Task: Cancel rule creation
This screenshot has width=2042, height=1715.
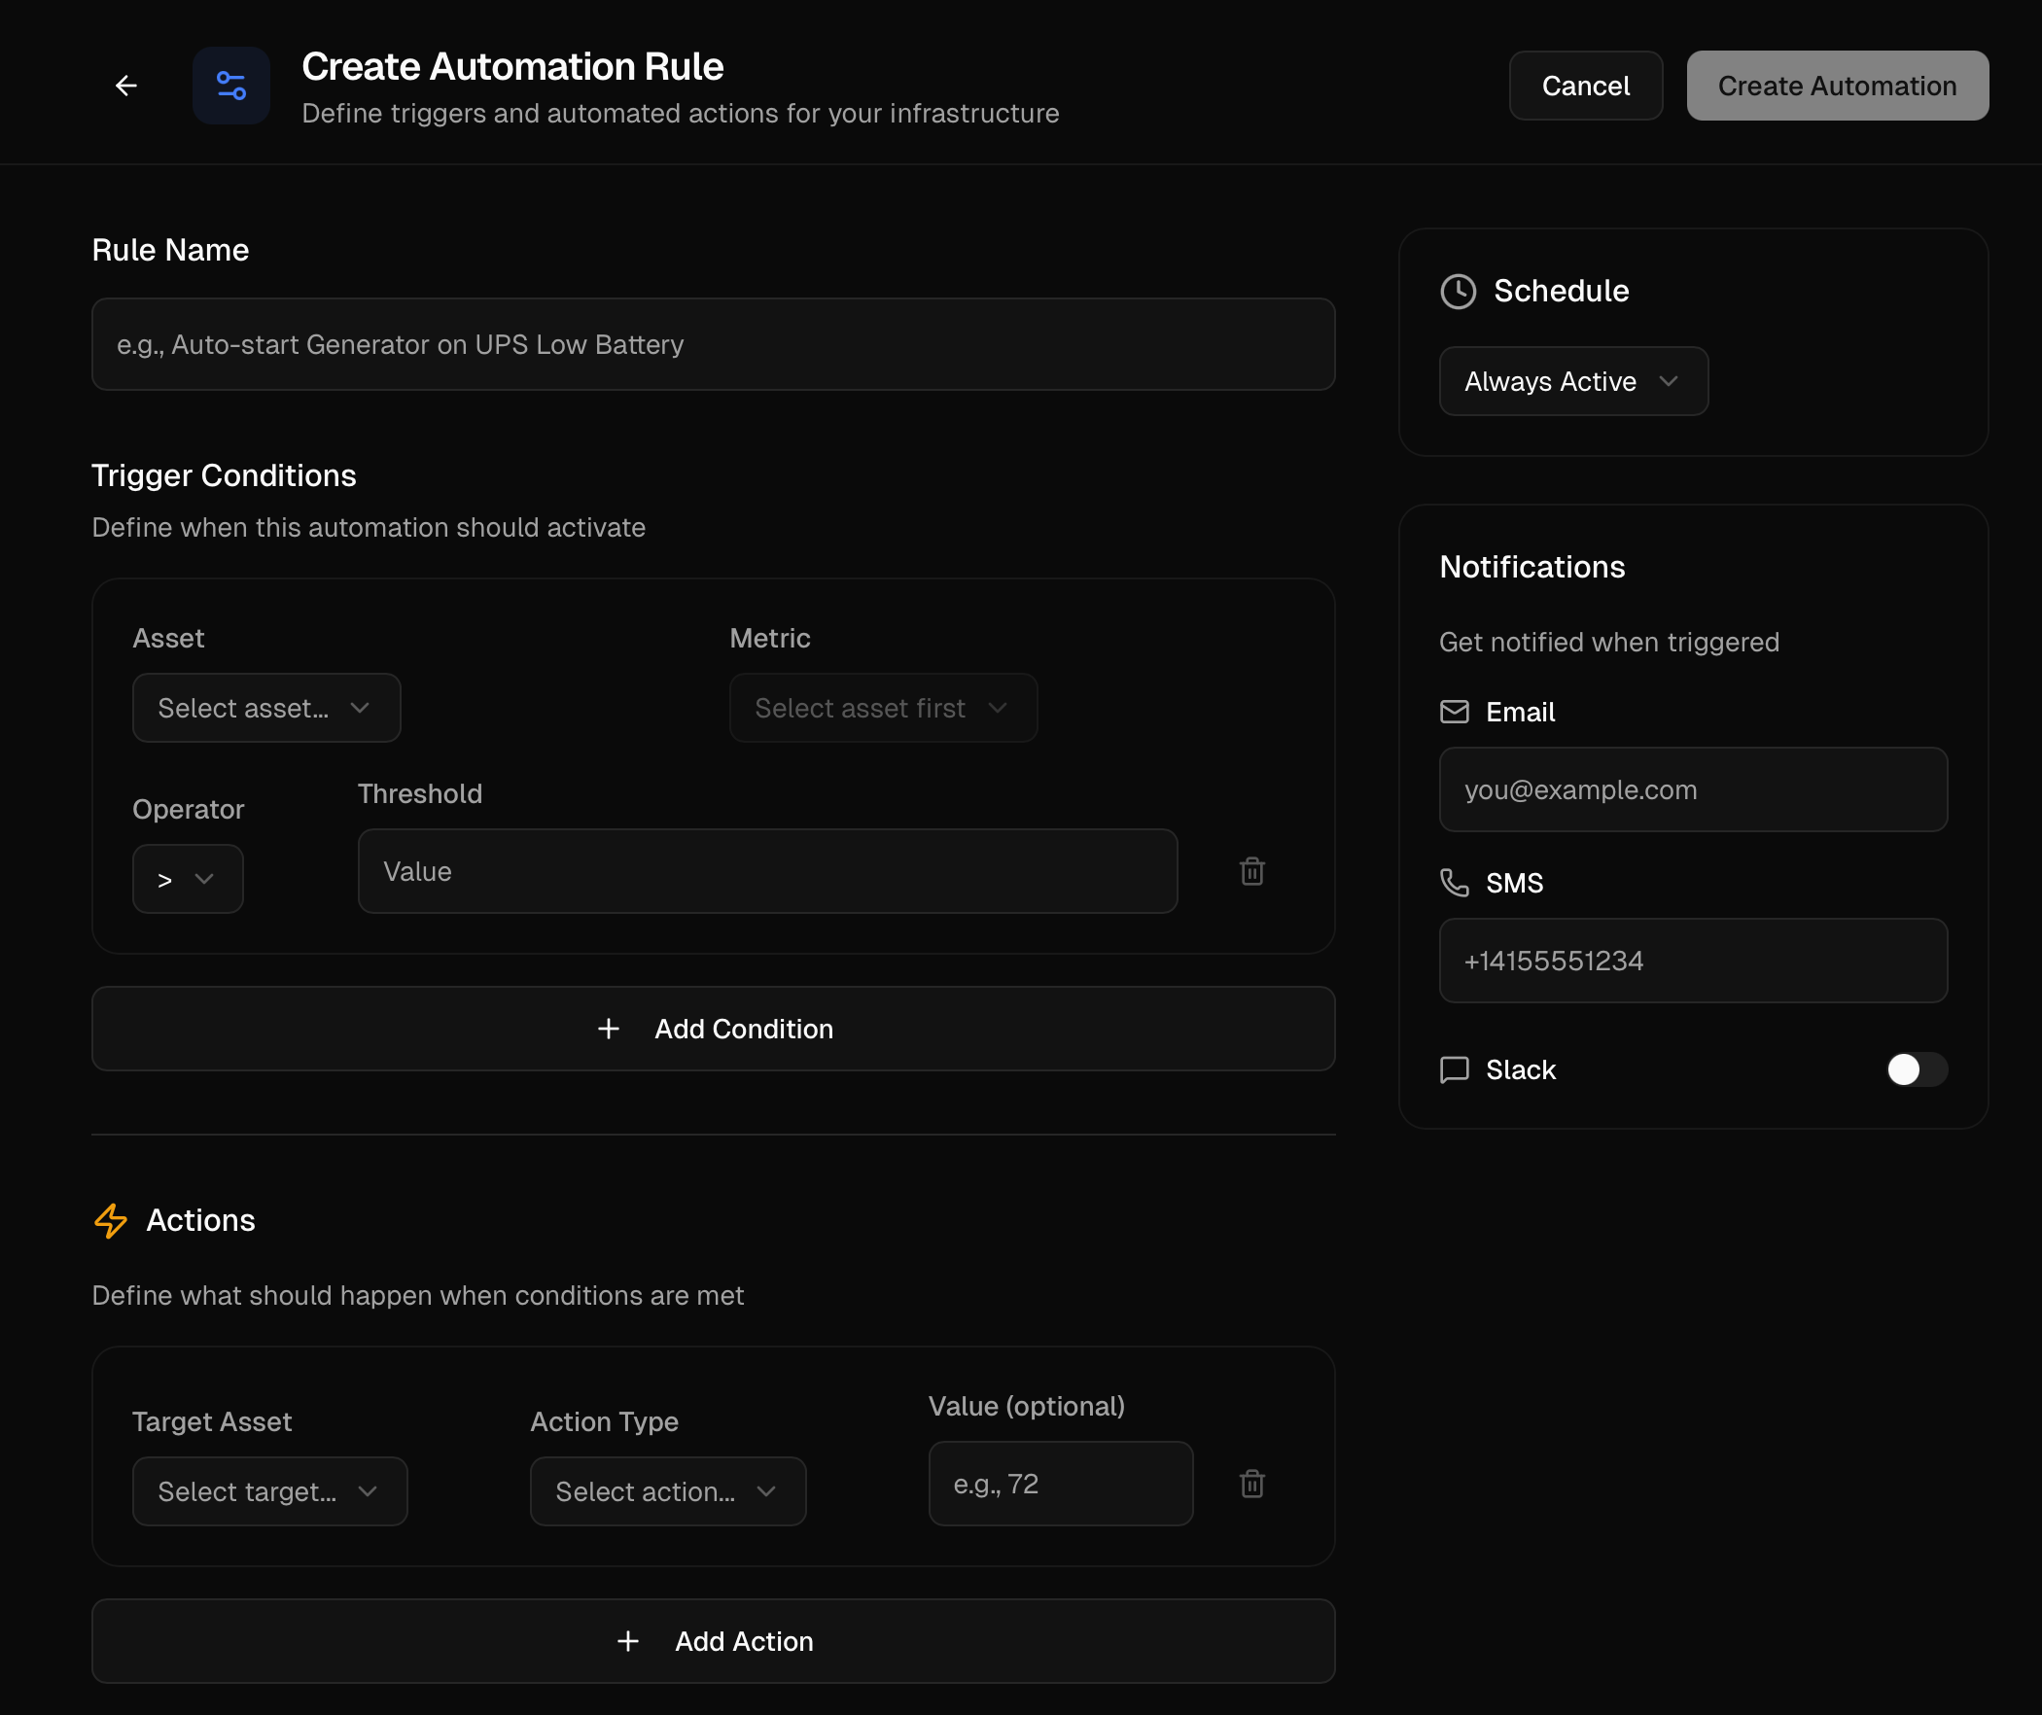Action: 1586,86
